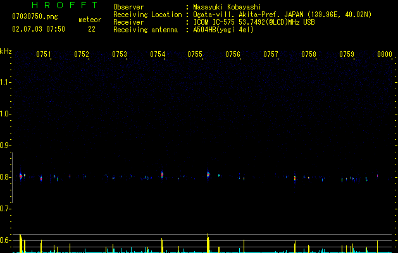Click the 0759 time marker

pyautogui.click(x=347, y=54)
